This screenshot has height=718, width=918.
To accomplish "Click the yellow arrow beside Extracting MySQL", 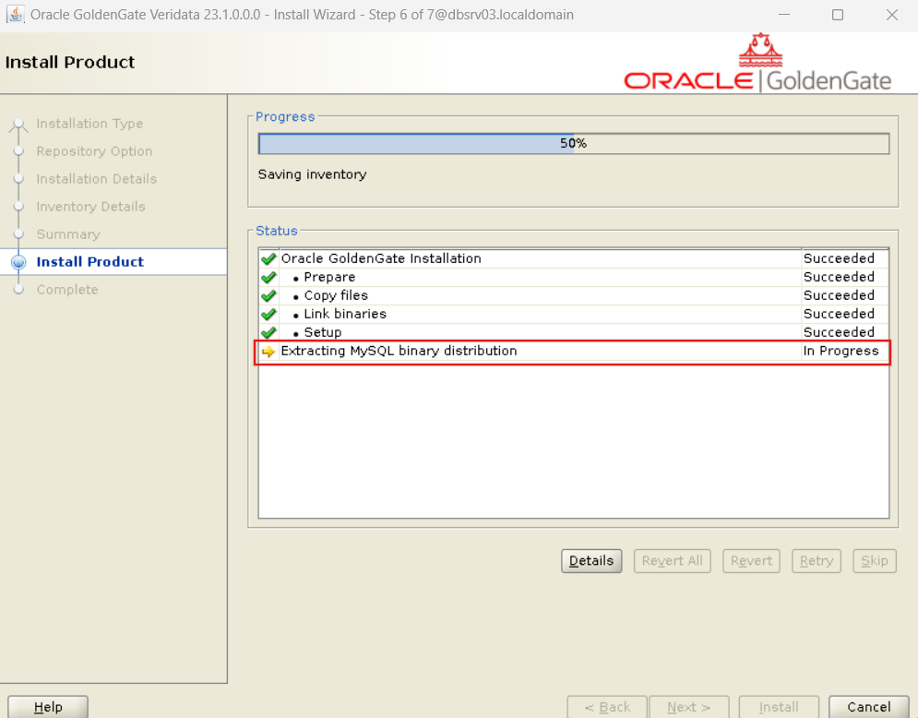I will coord(268,352).
